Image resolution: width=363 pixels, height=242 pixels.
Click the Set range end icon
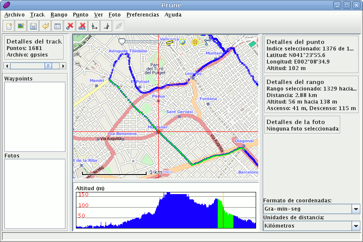(106, 26)
